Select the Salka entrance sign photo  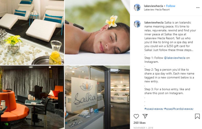pyautogui.click(x=97, y=97)
